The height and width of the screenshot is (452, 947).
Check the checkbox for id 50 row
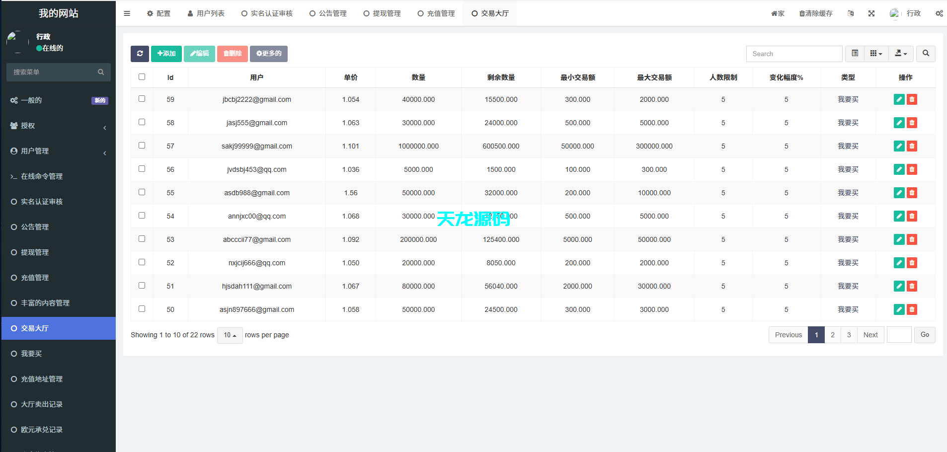click(x=142, y=308)
